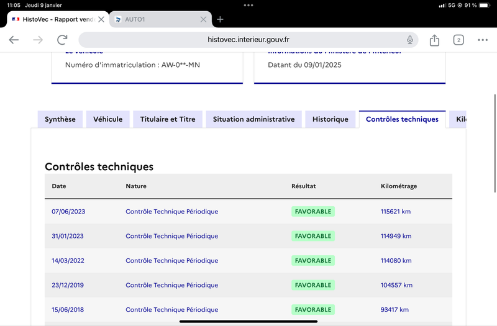Click the vertical page scrollbar
Screen dimensions: 497x326
[495, 143]
